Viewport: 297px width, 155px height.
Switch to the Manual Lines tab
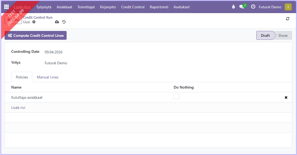coord(48,77)
